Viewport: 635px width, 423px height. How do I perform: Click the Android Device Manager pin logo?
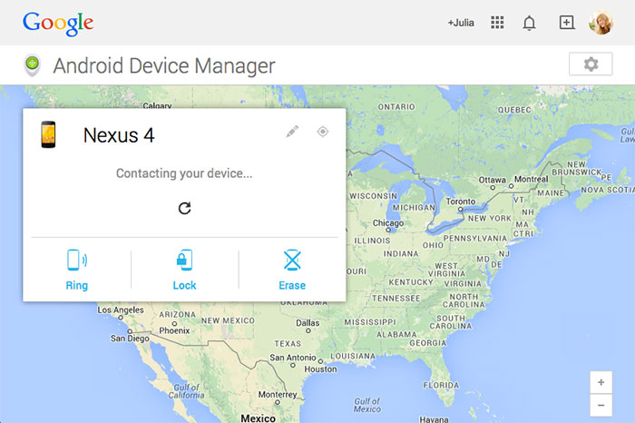coord(33,64)
